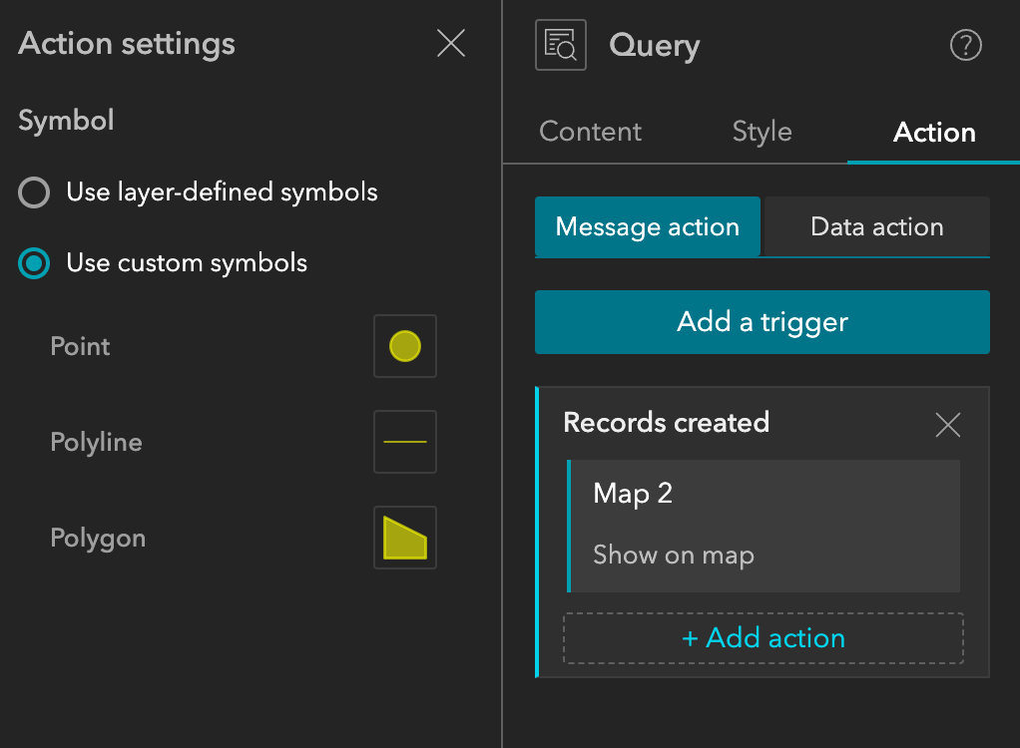This screenshot has width=1020, height=748.
Task: Switch to the Content tab
Action: 591,133
